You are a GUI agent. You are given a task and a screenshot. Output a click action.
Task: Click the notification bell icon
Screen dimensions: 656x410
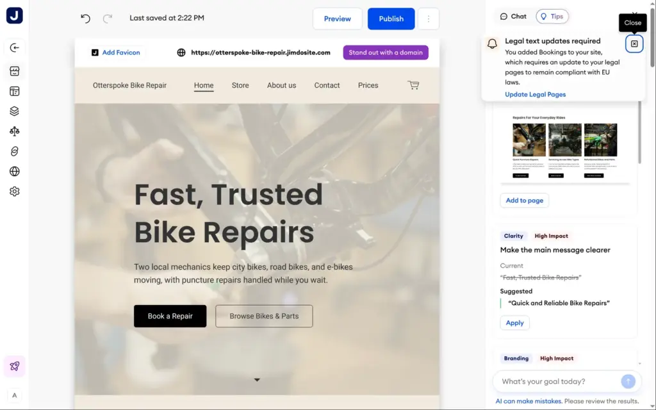[x=493, y=44]
